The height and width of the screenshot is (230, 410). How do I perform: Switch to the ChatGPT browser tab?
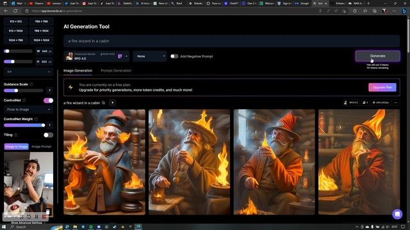click(x=231, y=3)
